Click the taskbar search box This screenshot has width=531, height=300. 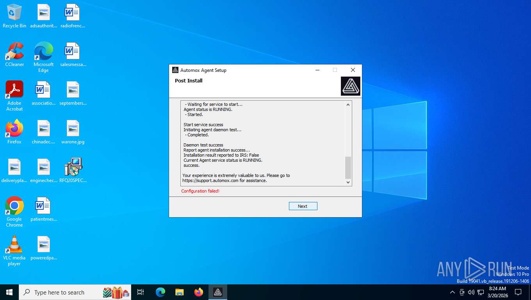pos(75,292)
